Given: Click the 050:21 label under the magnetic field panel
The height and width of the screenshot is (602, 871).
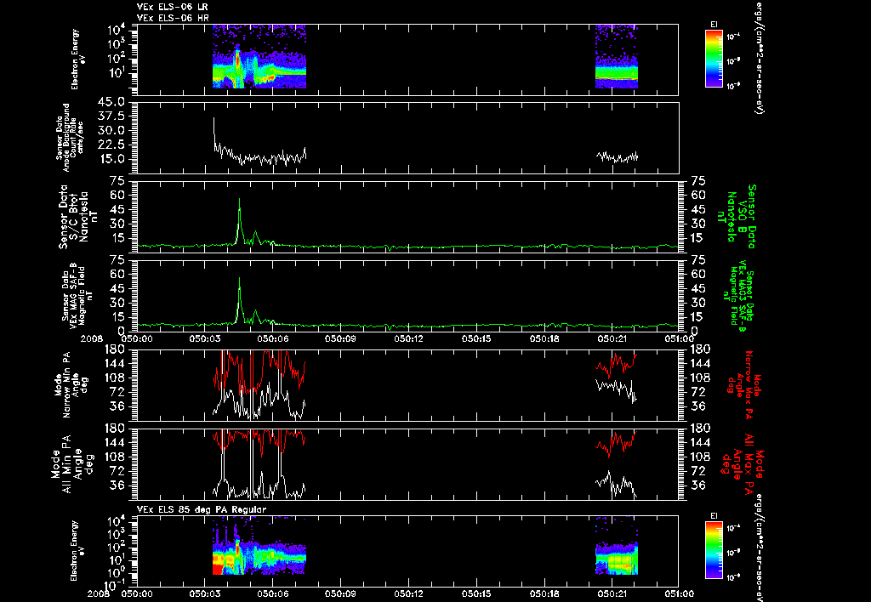Looking at the screenshot, I should coord(612,338).
